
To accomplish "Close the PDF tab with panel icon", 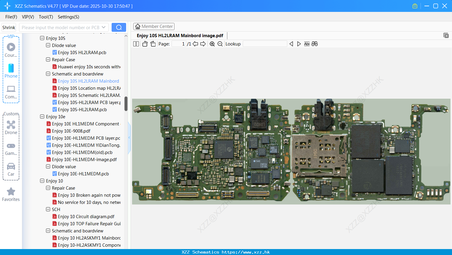I will 446,35.
